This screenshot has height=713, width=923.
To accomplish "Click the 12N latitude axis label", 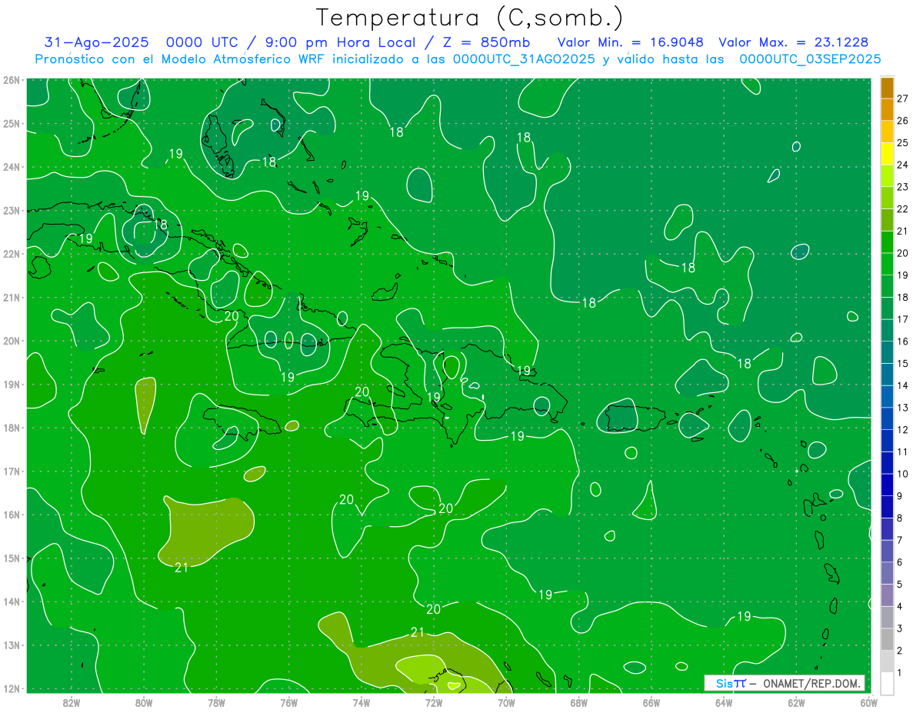I will (11, 688).
